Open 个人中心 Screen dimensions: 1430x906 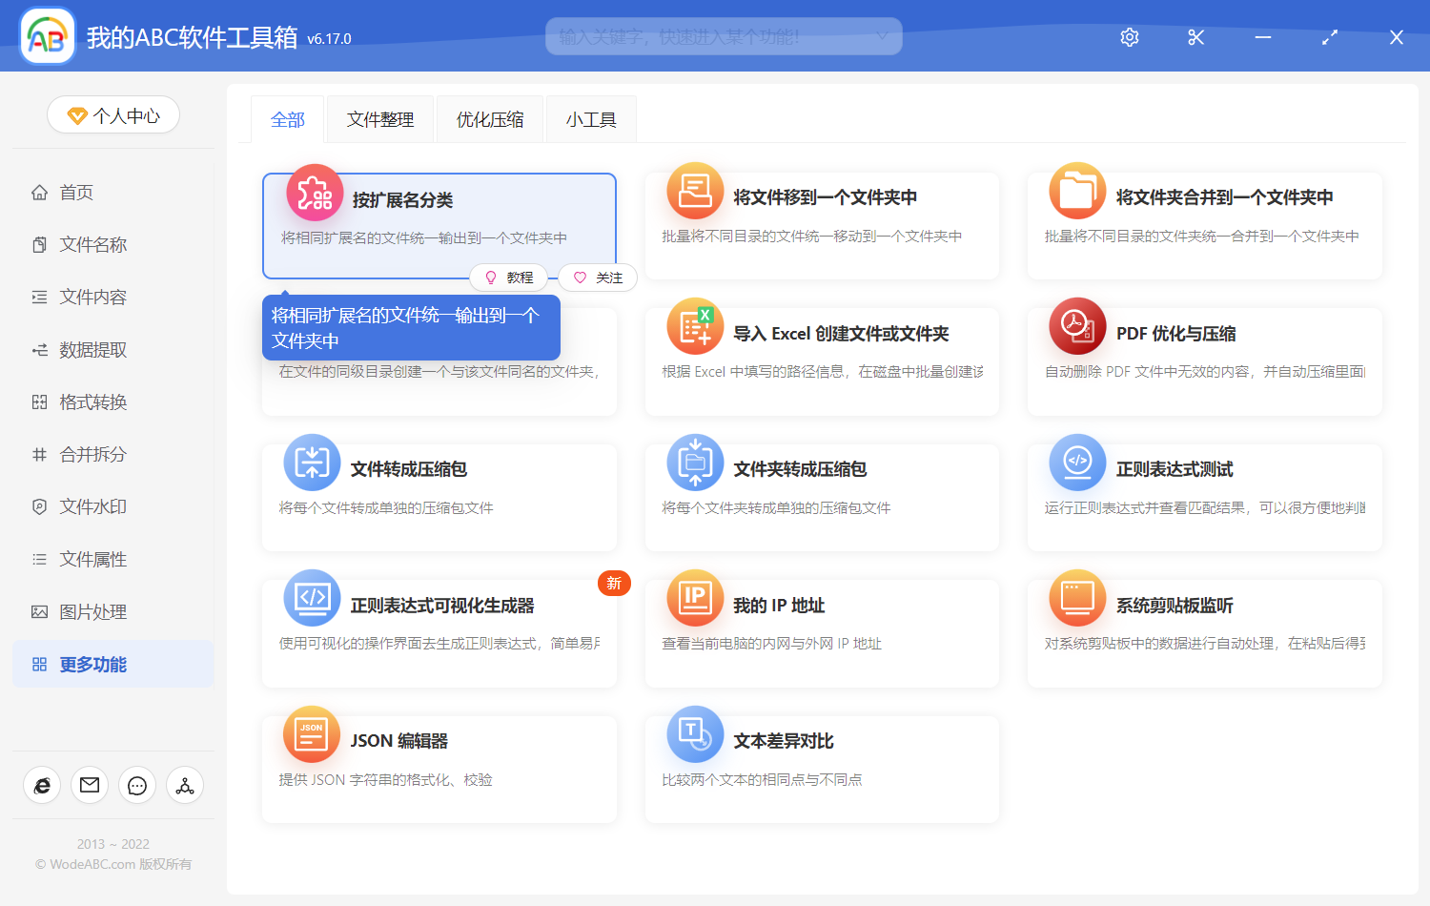(x=112, y=114)
